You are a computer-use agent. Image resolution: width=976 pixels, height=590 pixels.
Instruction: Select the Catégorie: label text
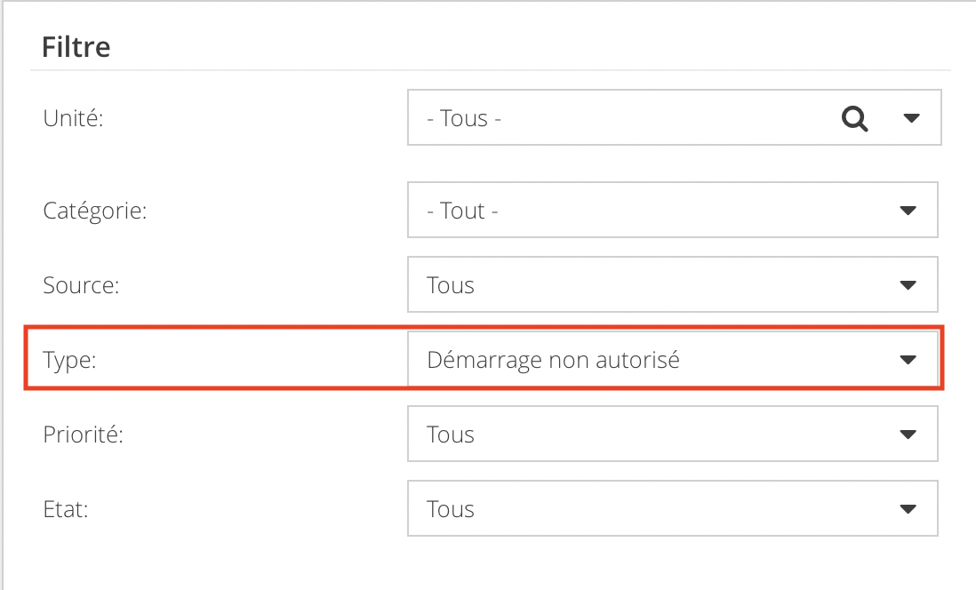94,211
